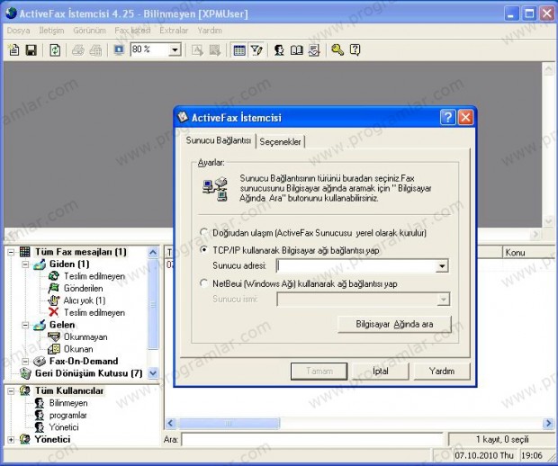The image size is (558, 466).
Task: Select Tüm Fax mesajları (1) folder
Action: pos(80,252)
